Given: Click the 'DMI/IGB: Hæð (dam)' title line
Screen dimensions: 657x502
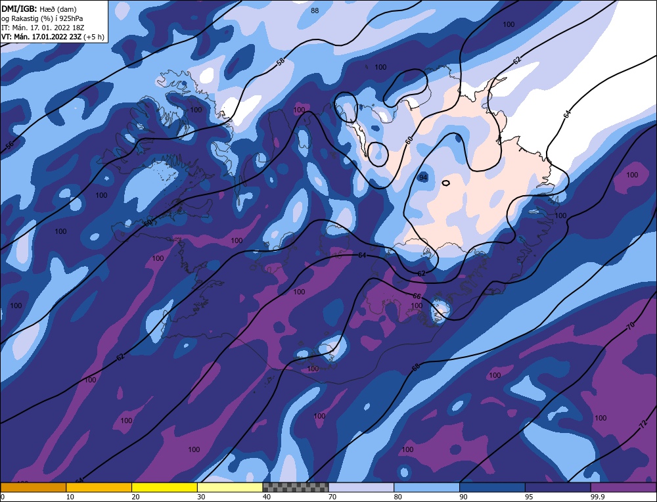Looking at the screenshot, I should point(39,9).
